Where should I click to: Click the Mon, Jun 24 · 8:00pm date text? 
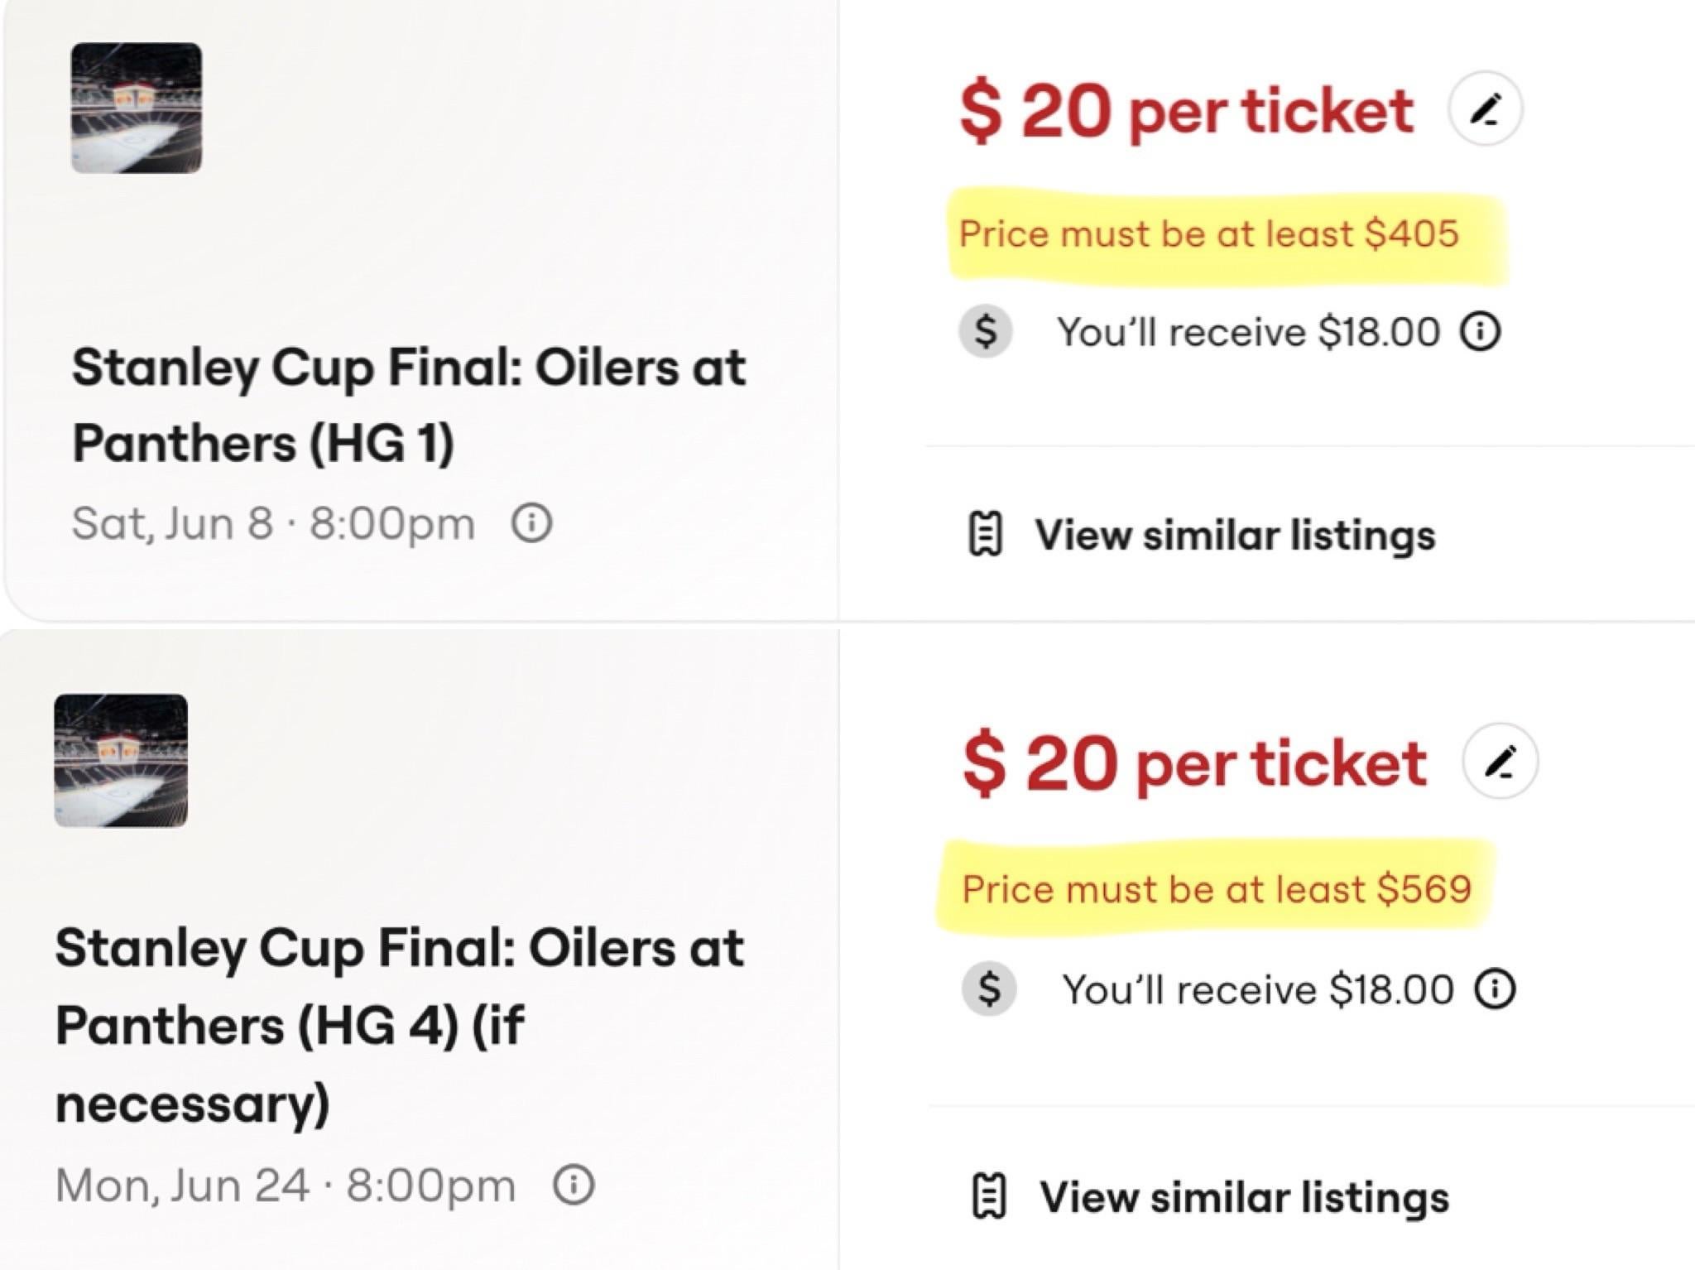pyautogui.click(x=286, y=1185)
